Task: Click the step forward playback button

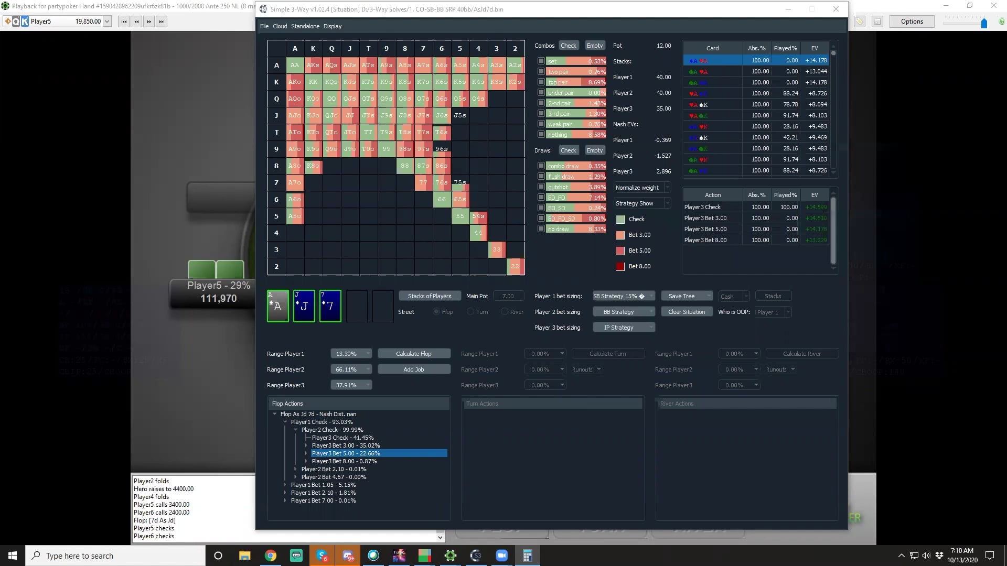Action: click(149, 21)
